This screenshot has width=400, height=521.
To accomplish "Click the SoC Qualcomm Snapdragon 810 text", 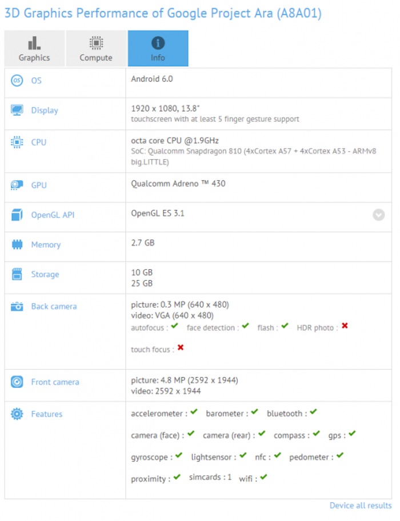I will point(254,156).
